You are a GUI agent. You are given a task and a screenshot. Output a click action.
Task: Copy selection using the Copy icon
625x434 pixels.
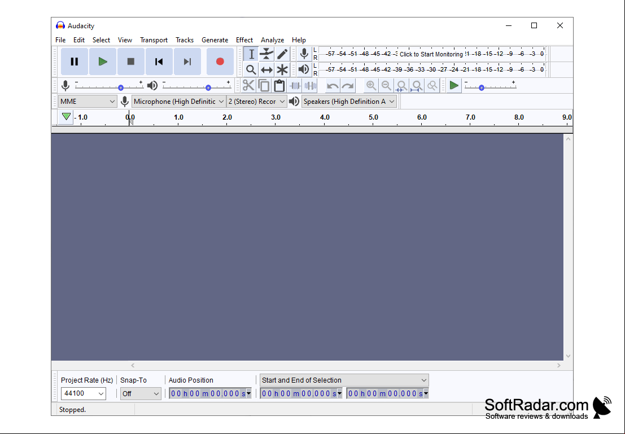coord(264,86)
